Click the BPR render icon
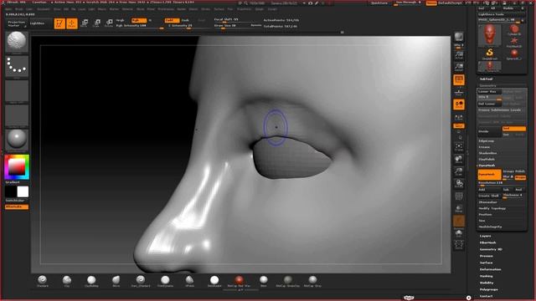 point(459,37)
